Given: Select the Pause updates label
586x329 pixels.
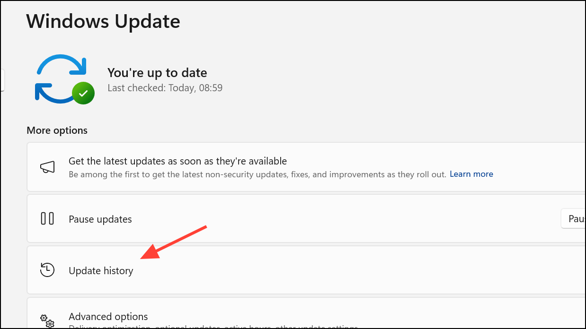Looking at the screenshot, I should [x=100, y=219].
